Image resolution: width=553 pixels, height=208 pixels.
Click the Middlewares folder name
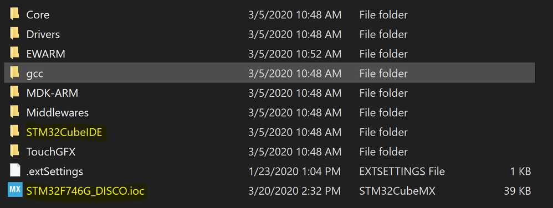58,113
